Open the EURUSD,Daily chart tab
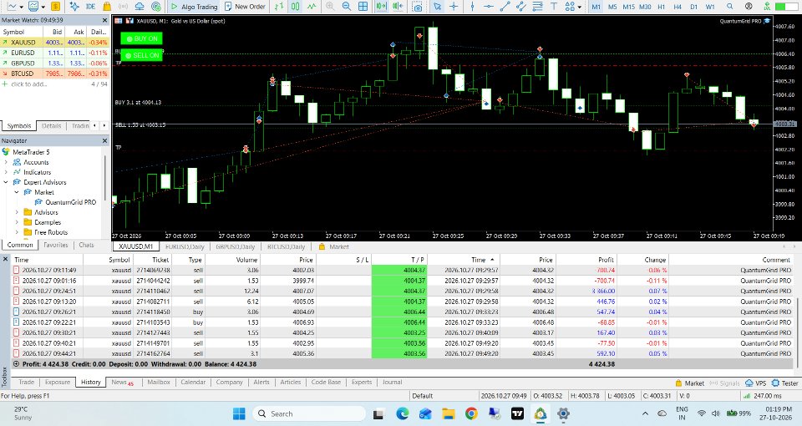Viewport: 802px width, 426px height. coord(185,246)
